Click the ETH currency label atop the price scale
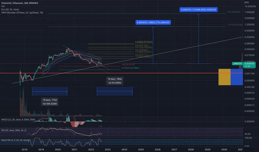This screenshot has height=152, width=259. click(x=246, y=2)
